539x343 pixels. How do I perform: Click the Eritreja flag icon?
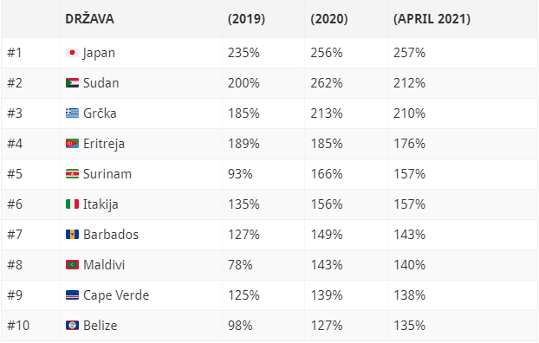pyautogui.click(x=72, y=143)
